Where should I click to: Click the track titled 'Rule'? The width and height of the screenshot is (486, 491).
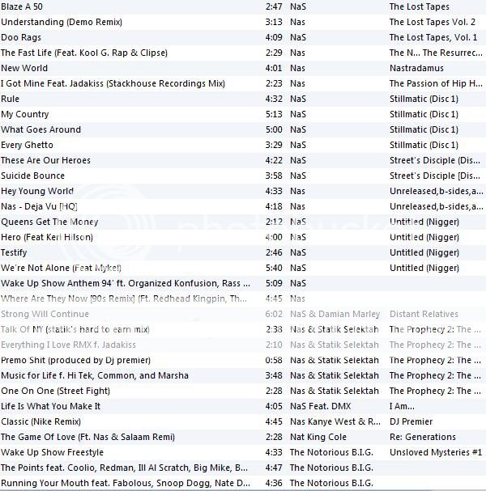point(10,99)
